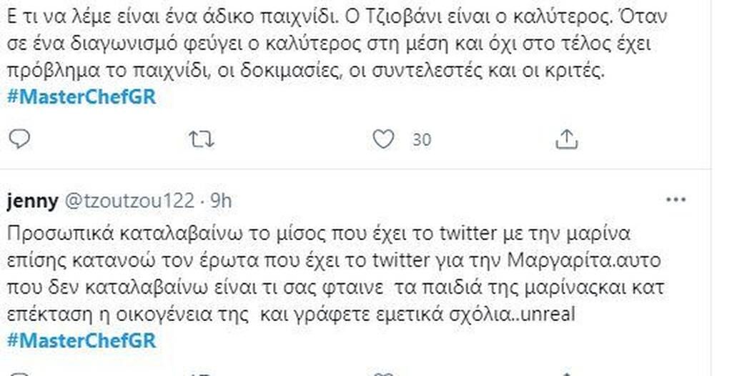
Task: Reply to the tweet about Τζιοβάνι
Action: 19,139
